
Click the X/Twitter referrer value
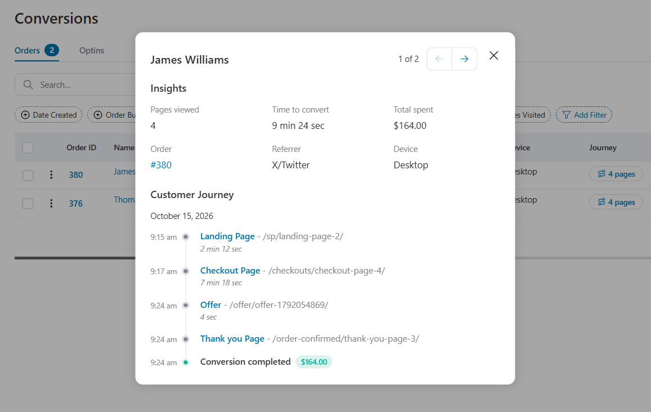(x=291, y=165)
